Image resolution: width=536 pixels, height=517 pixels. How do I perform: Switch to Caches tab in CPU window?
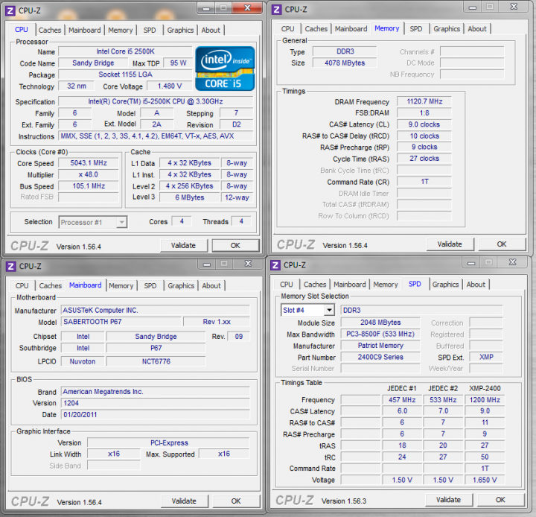pos(50,30)
